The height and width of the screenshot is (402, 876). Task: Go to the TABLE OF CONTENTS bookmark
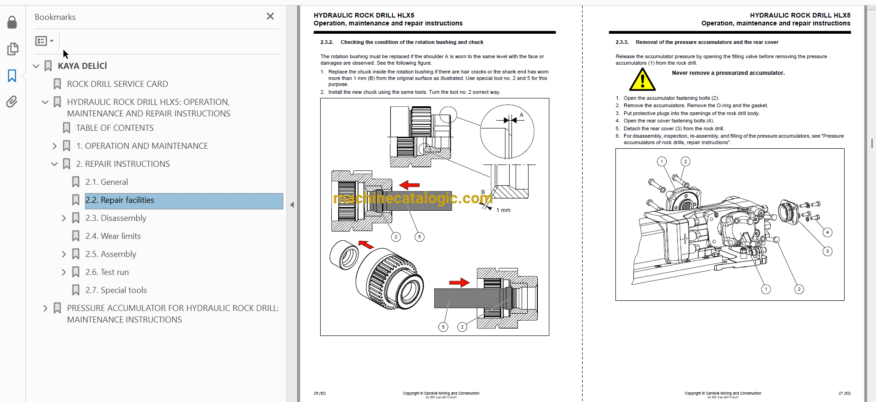coord(115,128)
